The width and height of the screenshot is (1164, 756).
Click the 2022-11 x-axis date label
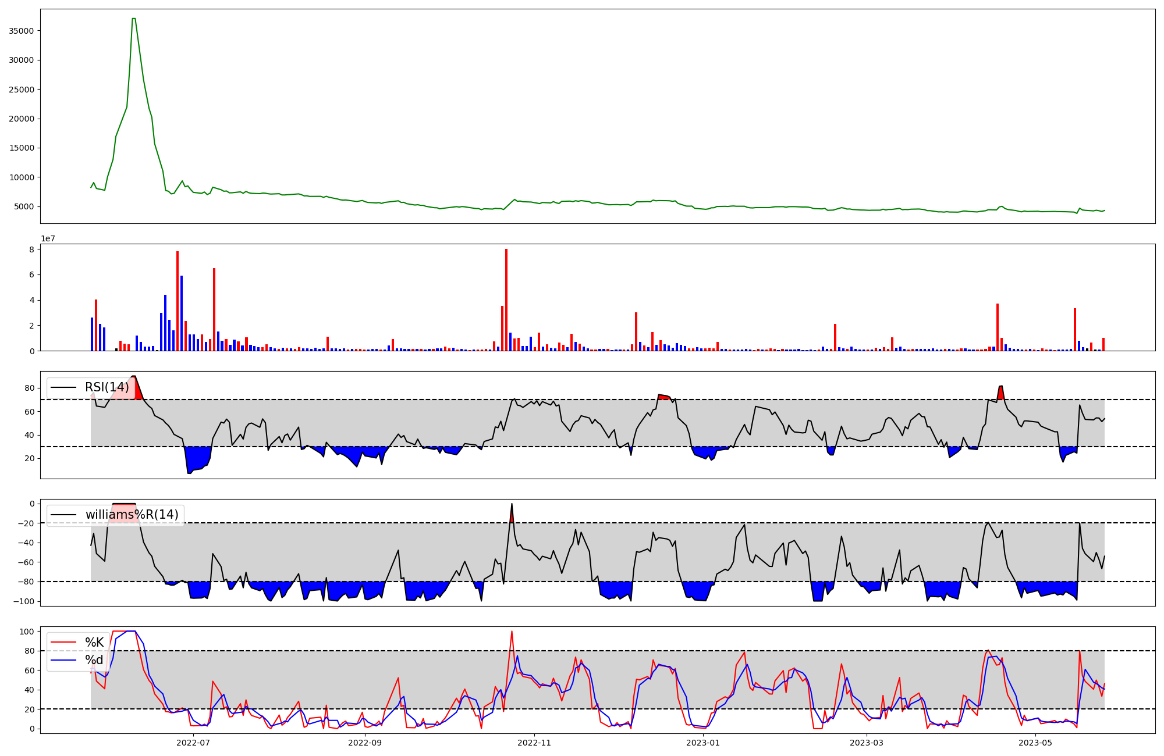tap(534, 743)
